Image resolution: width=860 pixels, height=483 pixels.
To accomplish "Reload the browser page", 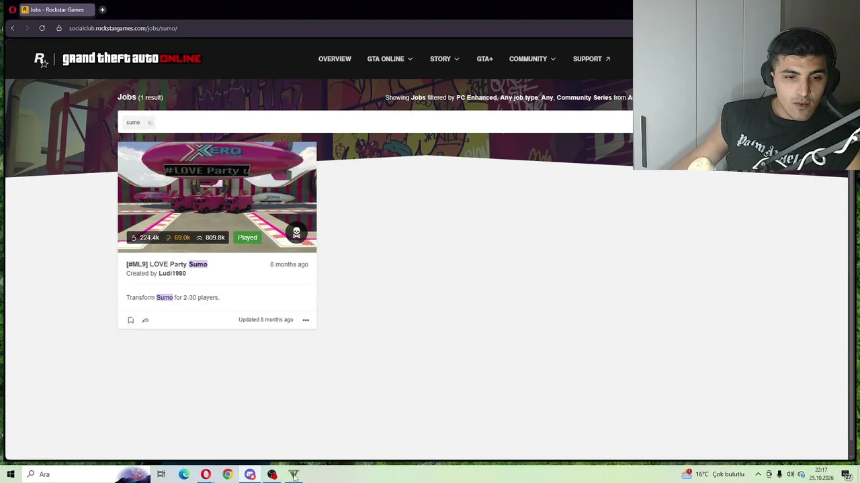I will coord(42,28).
